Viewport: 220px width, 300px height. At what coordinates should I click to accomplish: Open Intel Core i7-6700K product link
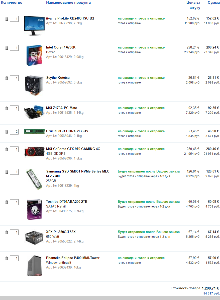coord(61,47)
